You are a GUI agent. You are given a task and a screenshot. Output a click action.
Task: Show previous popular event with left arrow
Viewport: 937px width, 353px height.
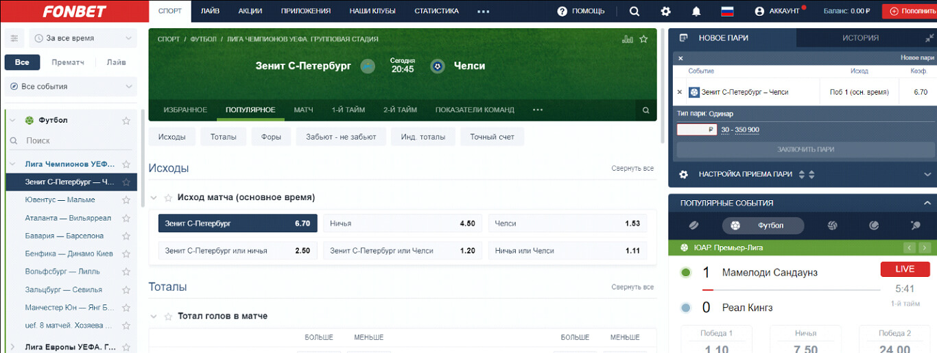point(910,247)
